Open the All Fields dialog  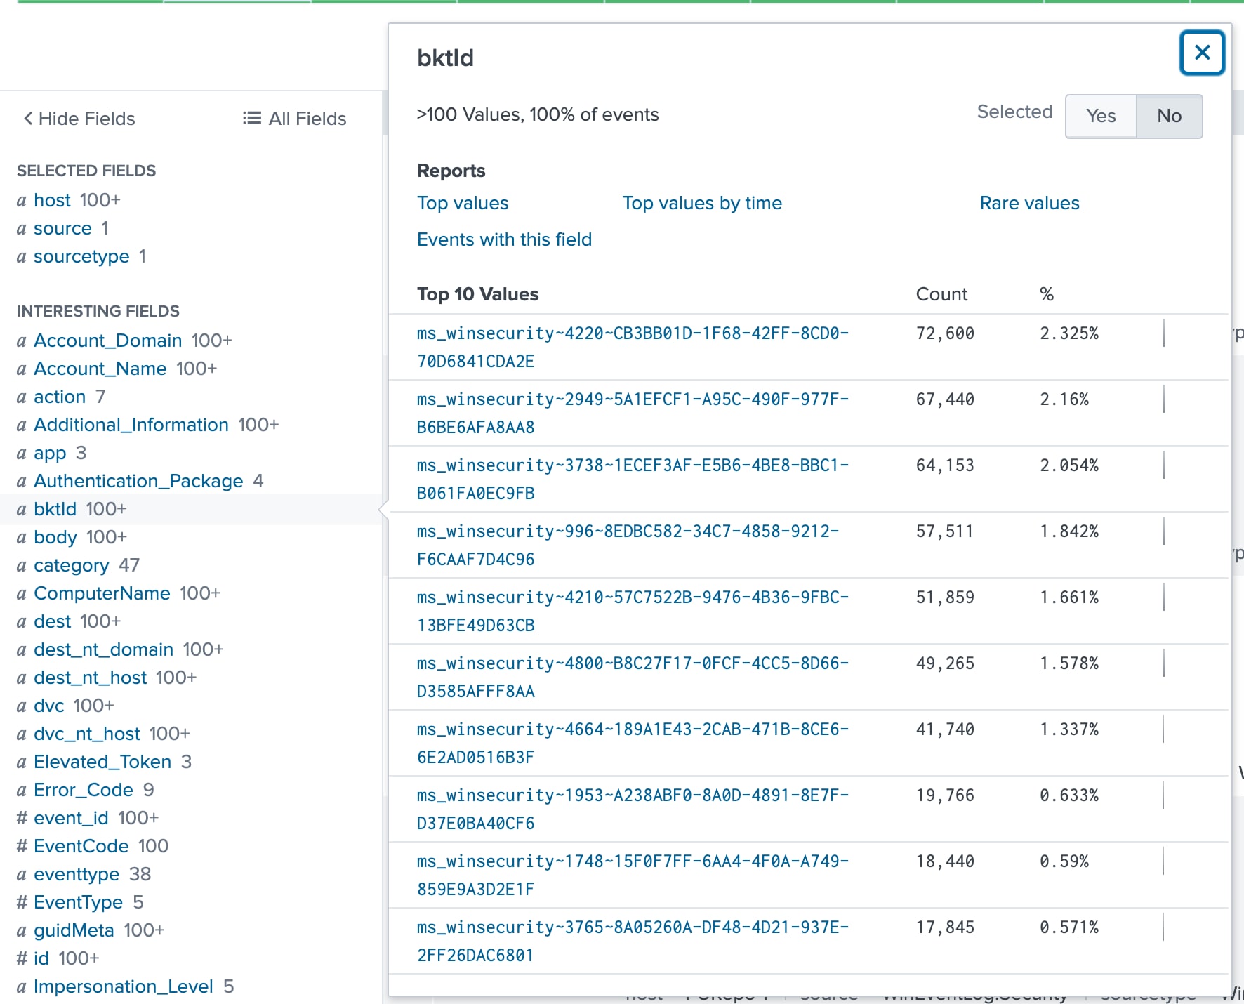coord(295,119)
